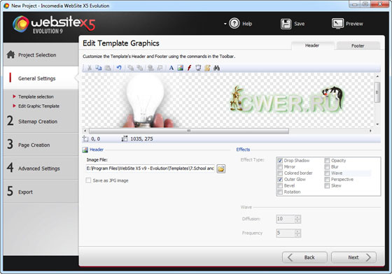Image resolution: width=392 pixels, height=274 pixels.
Task: Click the Diffusion value field
Action: [286, 219]
